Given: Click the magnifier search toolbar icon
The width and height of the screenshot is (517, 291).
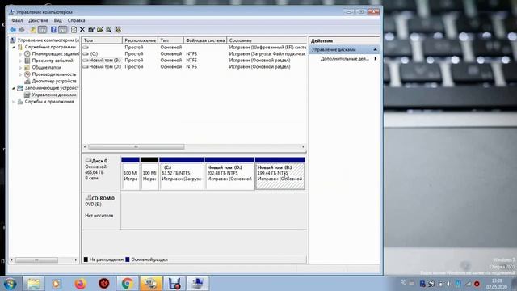Looking at the screenshot, I should (x=109, y=30).
